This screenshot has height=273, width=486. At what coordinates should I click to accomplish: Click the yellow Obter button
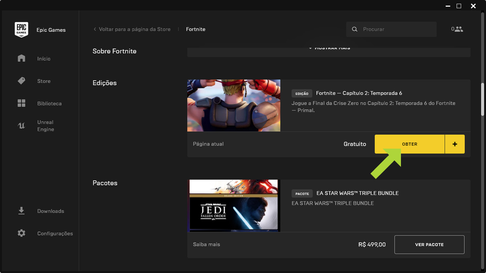410,144
